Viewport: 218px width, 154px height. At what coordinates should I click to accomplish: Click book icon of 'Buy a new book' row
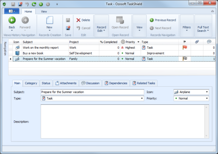[17, 53]
